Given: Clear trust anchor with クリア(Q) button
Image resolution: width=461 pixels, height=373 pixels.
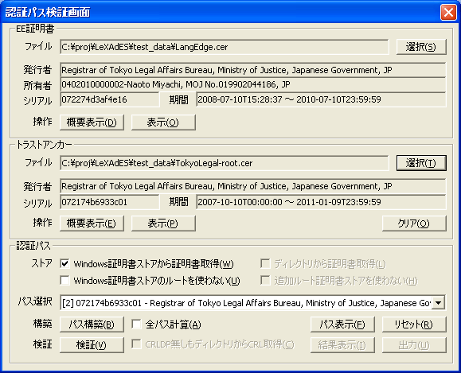Looking at the screenshot, I should point(414,223).
